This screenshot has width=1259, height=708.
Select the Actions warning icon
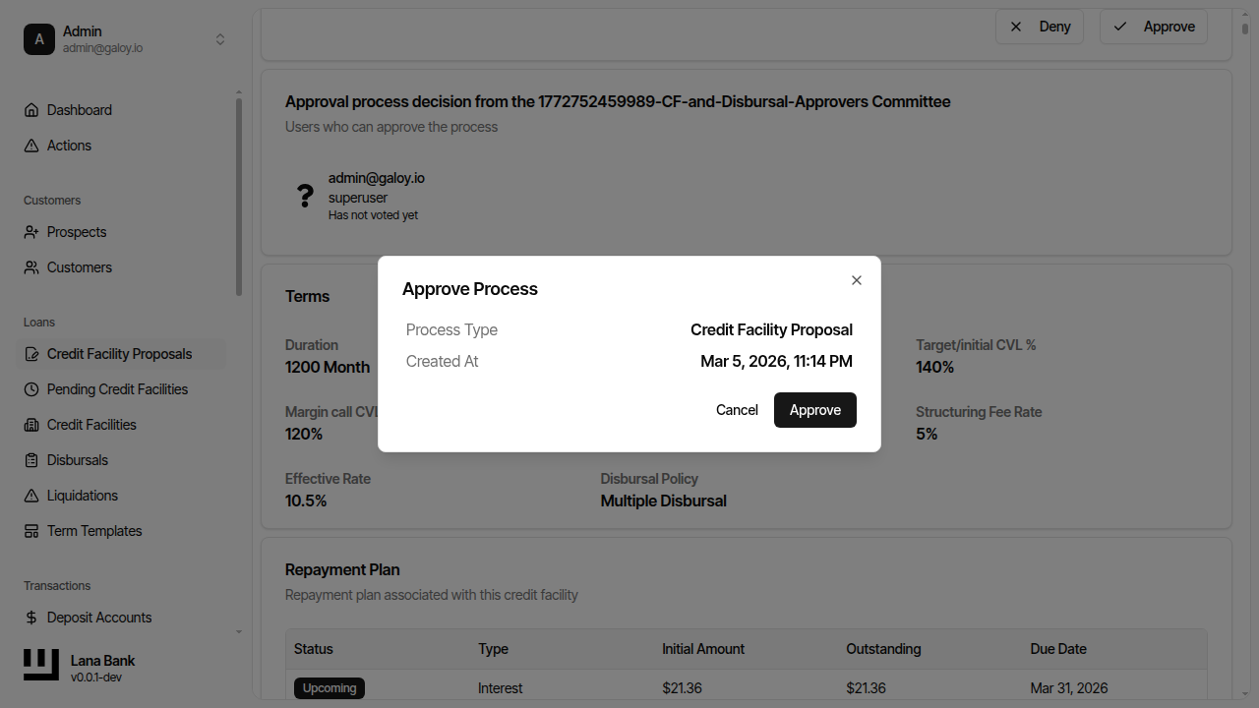point(32,145)
